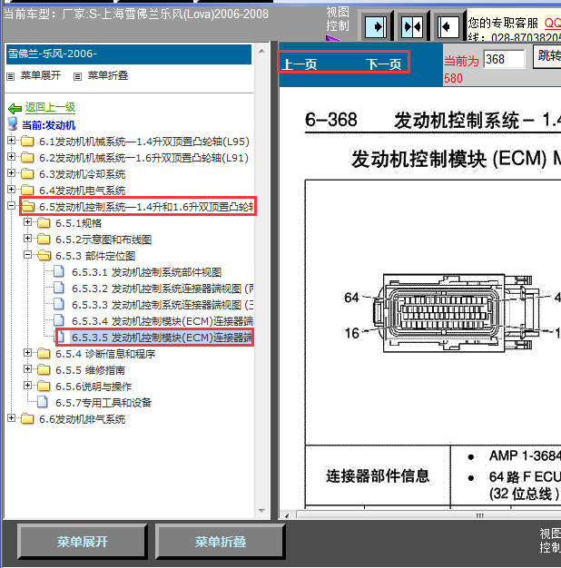Viewport: 561px width, 568px height.
Task: Open 6.5.3.1 发动机控制系统部件视图
Action: coord(146,272)
